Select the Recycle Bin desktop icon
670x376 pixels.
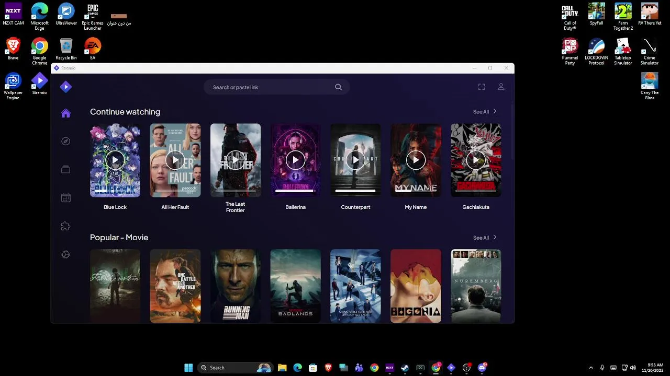pyautogui.click(x=66, y=49)
